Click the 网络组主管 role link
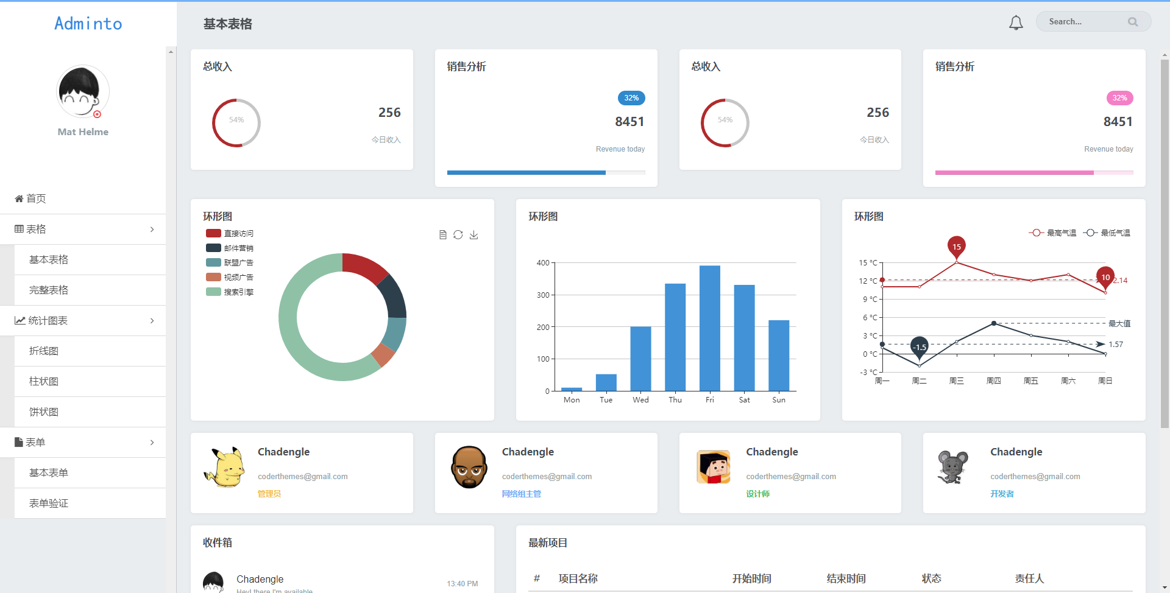This screenshot has height=593, width=1170. tap(522, 494)
